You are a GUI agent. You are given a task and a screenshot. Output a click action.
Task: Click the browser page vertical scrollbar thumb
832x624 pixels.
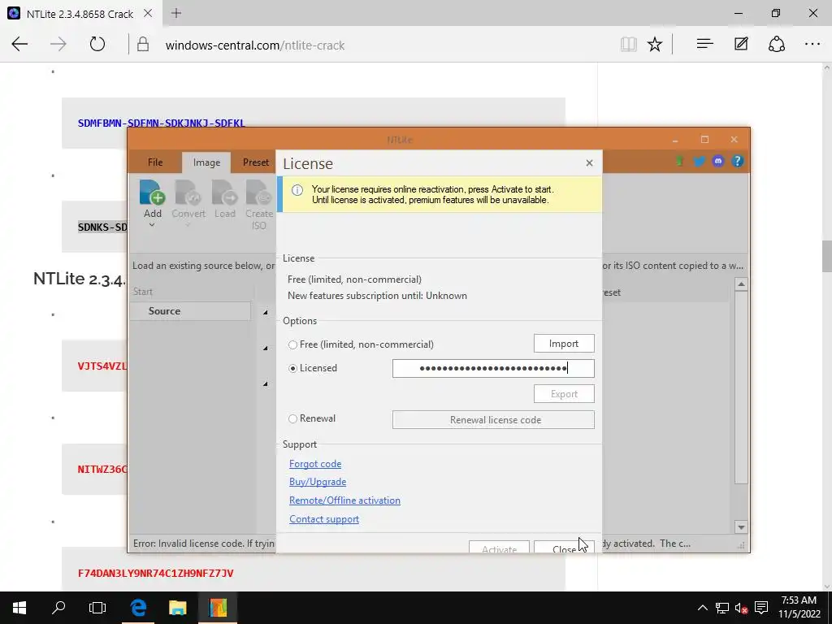pyautogui.click(x=826, y=254)
